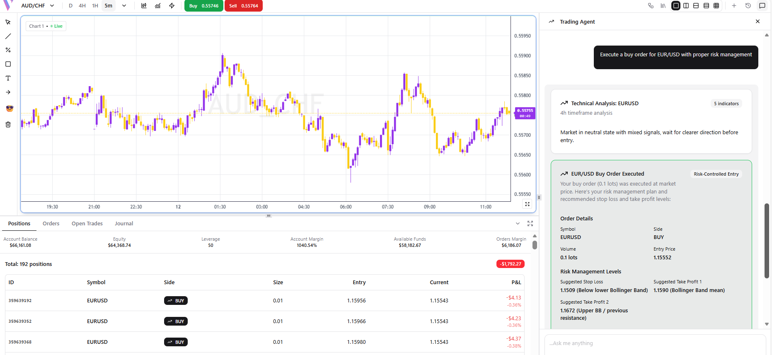Open the history clock icon
The image size is (772, 355).
tap(748, 6)
